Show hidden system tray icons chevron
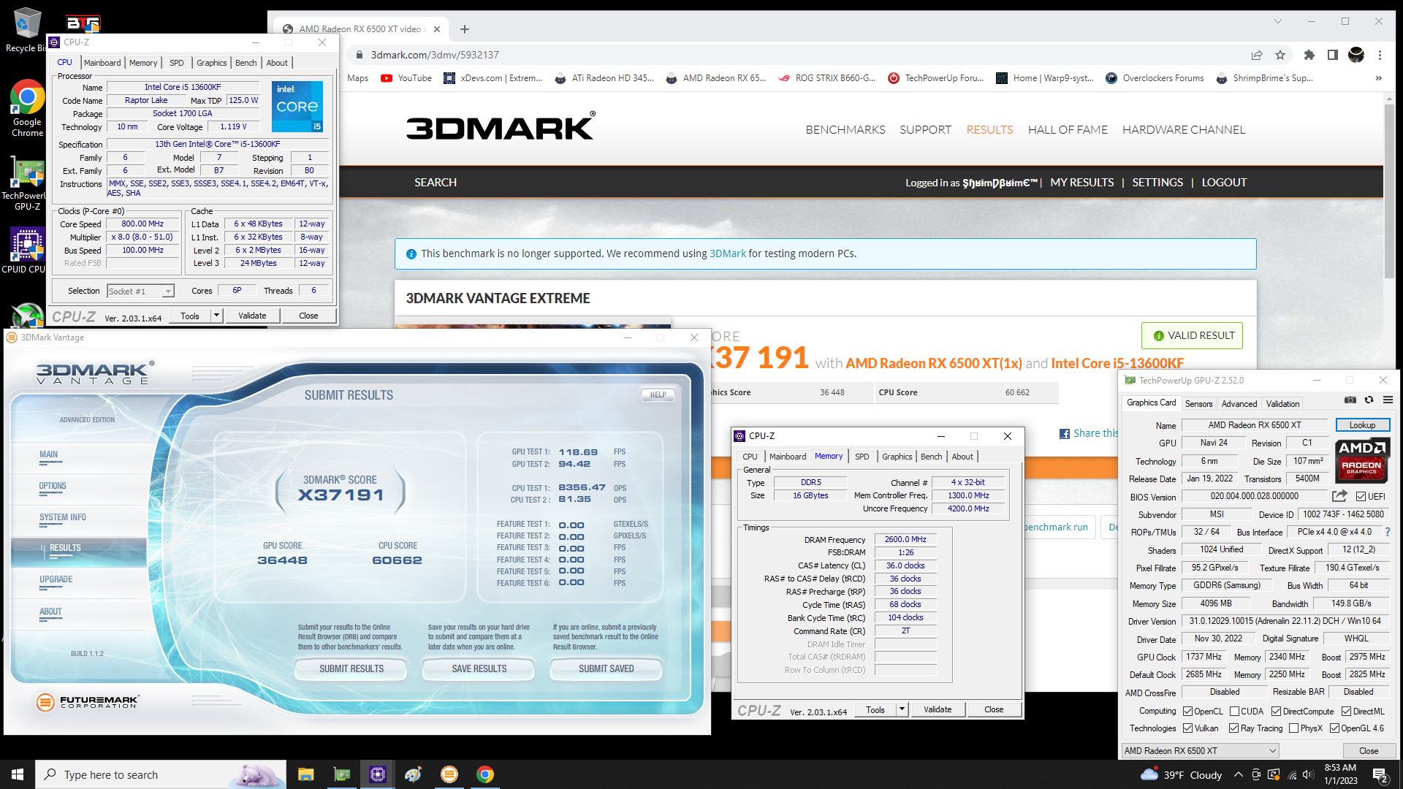This screenshot has height=789, width=1403. 1238,774
